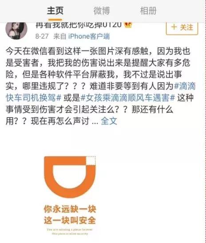The height and width of the screenshot is (243, 206).
Task: Click the plus sign inside 关注
Action: click(x=174, y=27)
